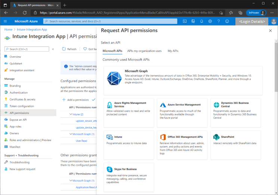Viewport: 278px width, 195px height.
Task: Click the Refresh button
Action: 69,49
